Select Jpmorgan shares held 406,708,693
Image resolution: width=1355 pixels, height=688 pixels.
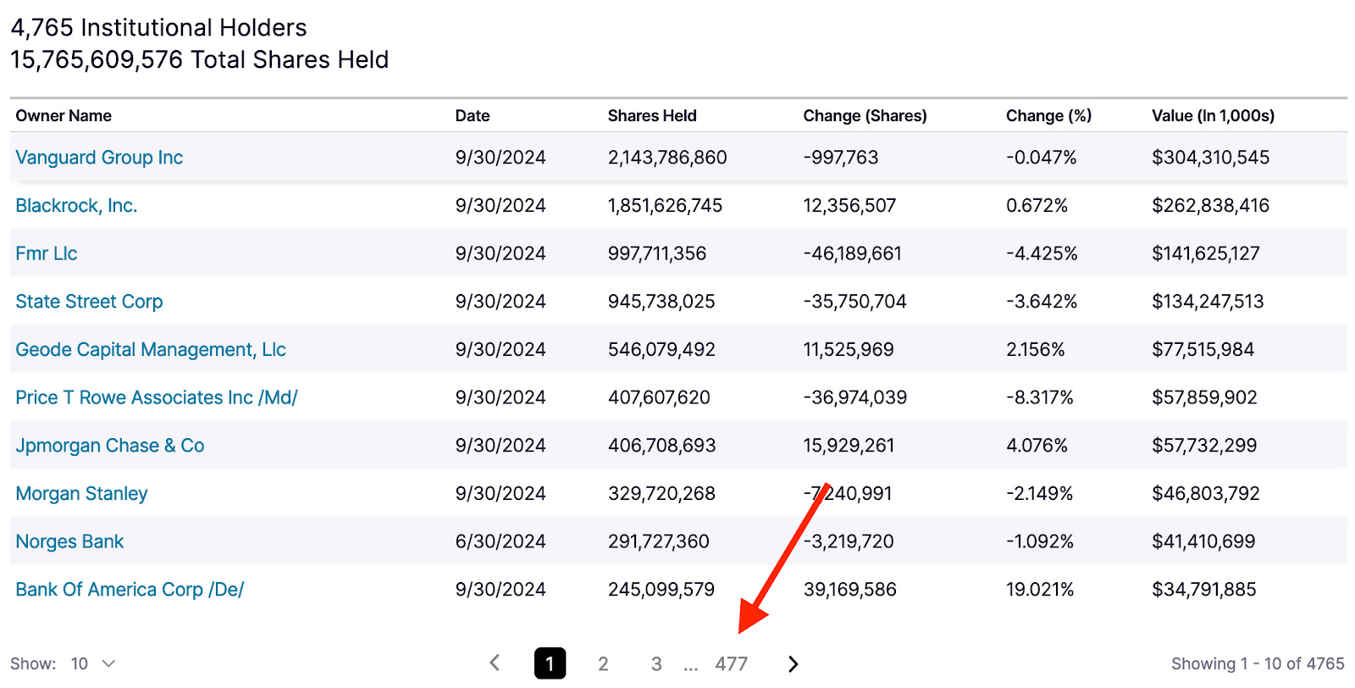[x=661, y=446]
